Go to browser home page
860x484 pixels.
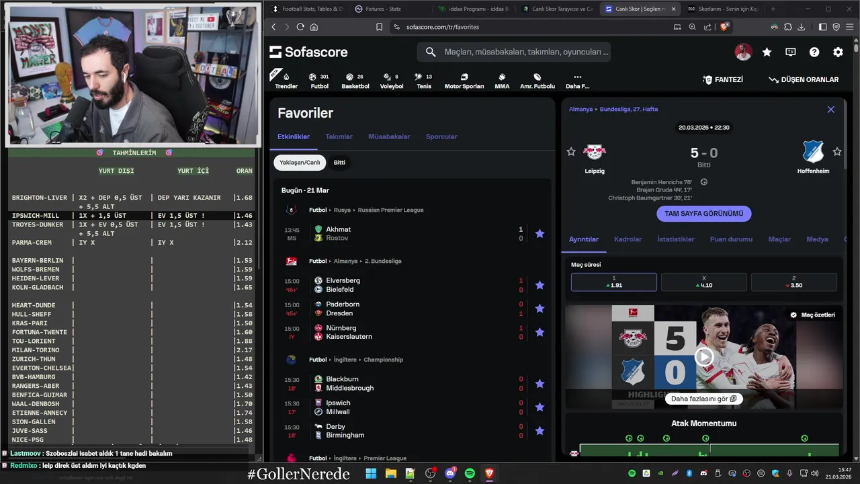(x=314, y=27)
